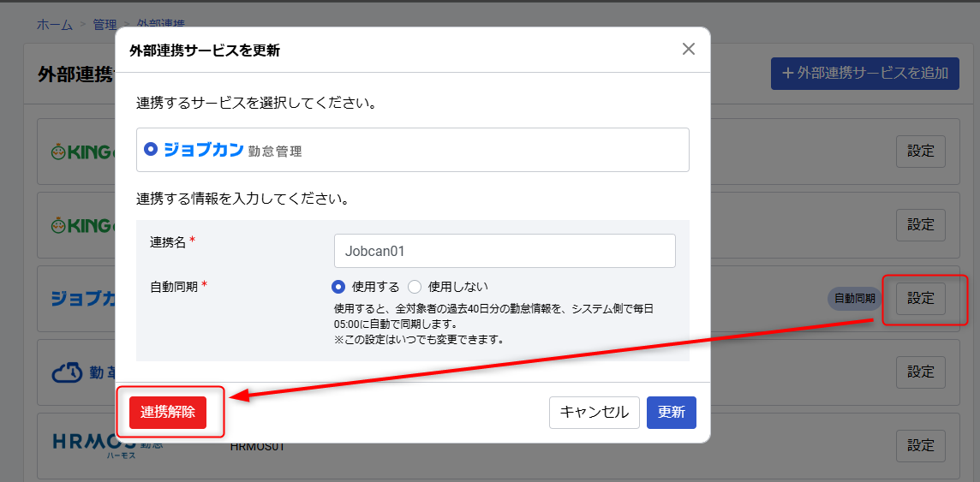The height and width of the screenshot is (482, 980).
Task: Open 設定 for the cloud-icon 勤革 row
Action: point(921,372)
